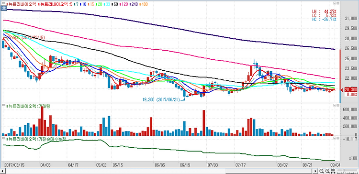Collapse the institutional net-buy pane button
Viewport: 359px width, 174px height.
point(335,138)
